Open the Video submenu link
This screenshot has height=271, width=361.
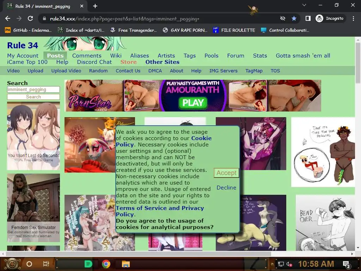point(13,71)
